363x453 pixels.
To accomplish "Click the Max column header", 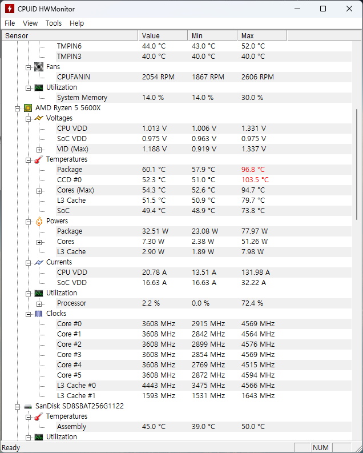I will 248,35.
